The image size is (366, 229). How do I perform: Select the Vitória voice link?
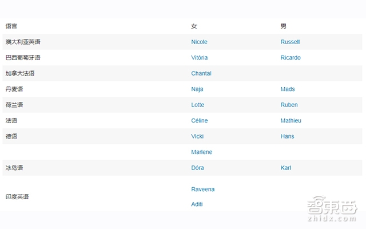click(199, 58)
